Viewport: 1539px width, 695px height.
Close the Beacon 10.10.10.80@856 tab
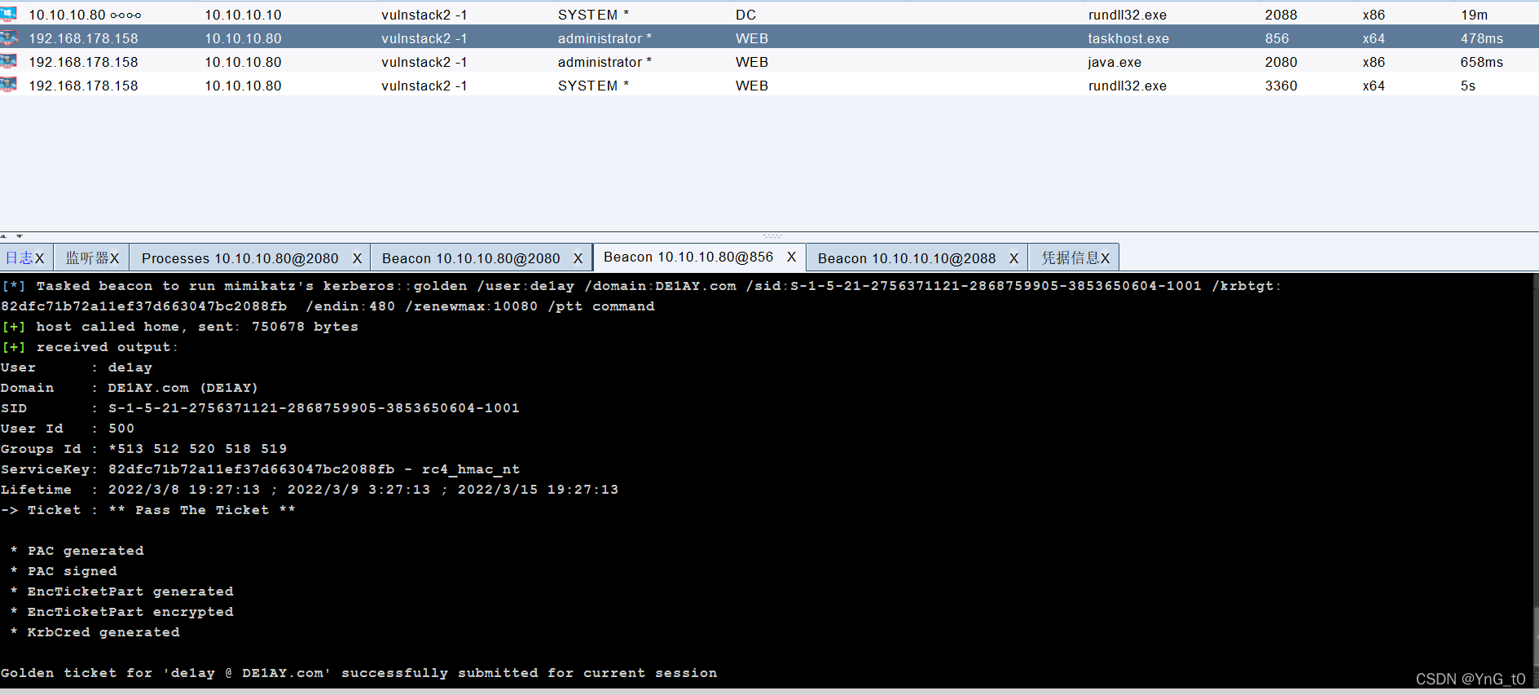pyautogui.click(x=791, y=257)
